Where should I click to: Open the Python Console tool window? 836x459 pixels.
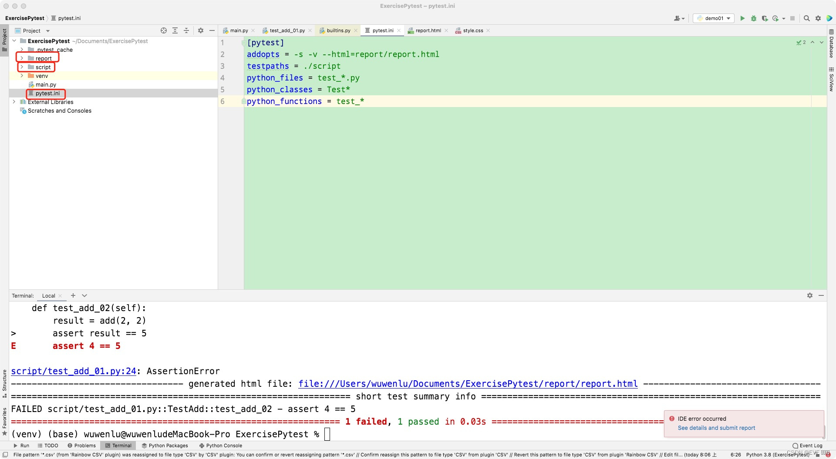coord(221,446)
